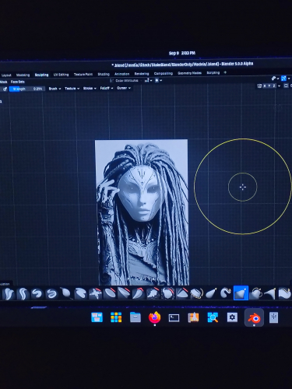Open the Stroke dropdown
The width and height of the screenshot is (292, 389).
pyautogui.click(x=90, y=89)
